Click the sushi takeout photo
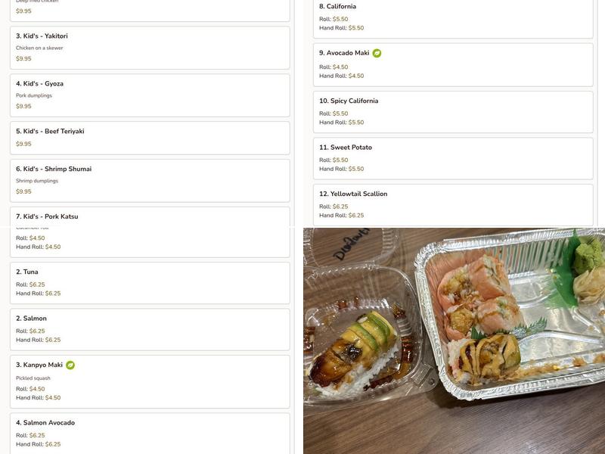This screenshot has height=454, width=605. click(x=455, y=341)
